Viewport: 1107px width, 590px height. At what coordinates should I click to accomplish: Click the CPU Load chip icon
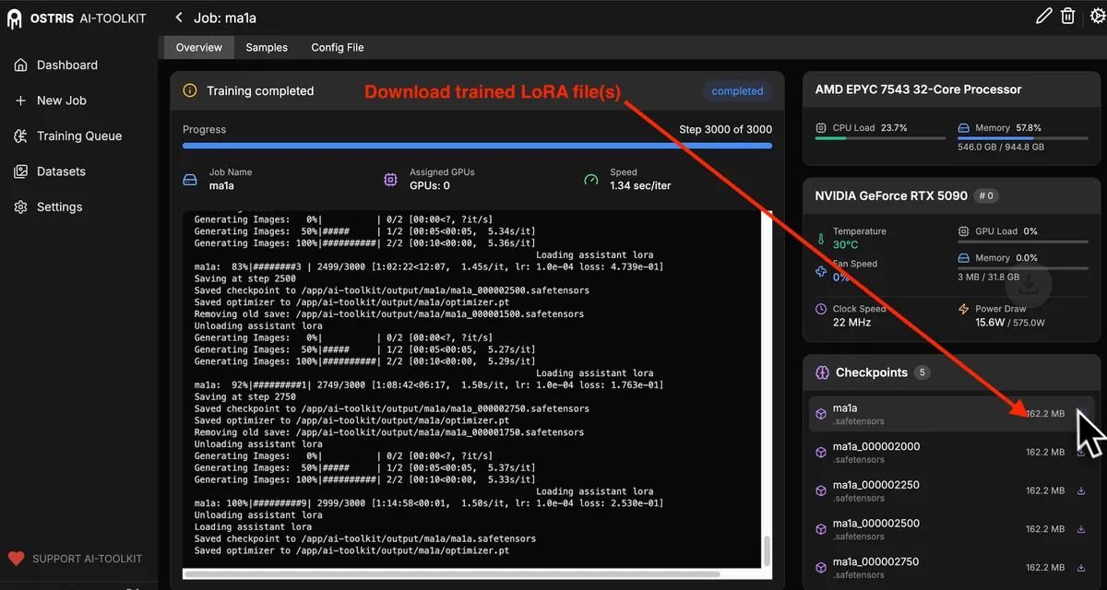pos(821,128)
